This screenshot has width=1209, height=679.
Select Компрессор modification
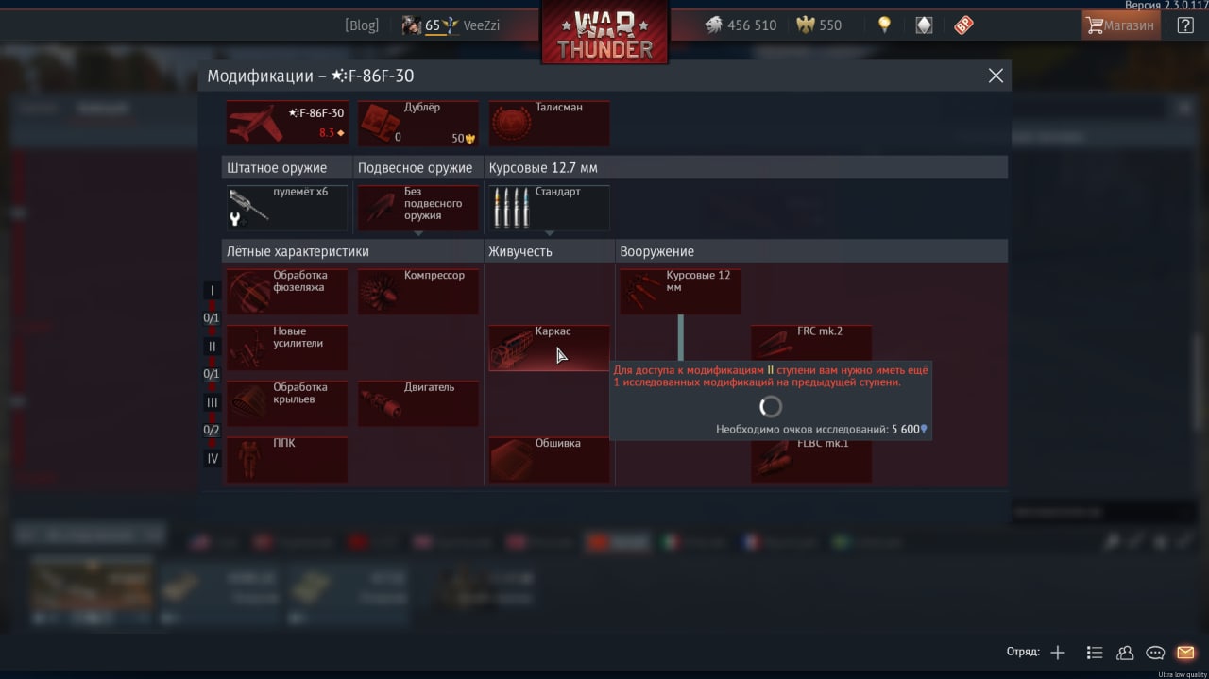tap(418, 291)
